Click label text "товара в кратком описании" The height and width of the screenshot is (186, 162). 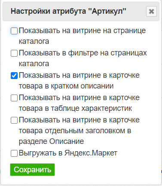66,86
